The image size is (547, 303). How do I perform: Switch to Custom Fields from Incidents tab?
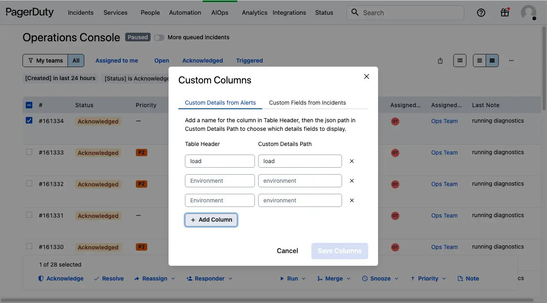(307, 103)
